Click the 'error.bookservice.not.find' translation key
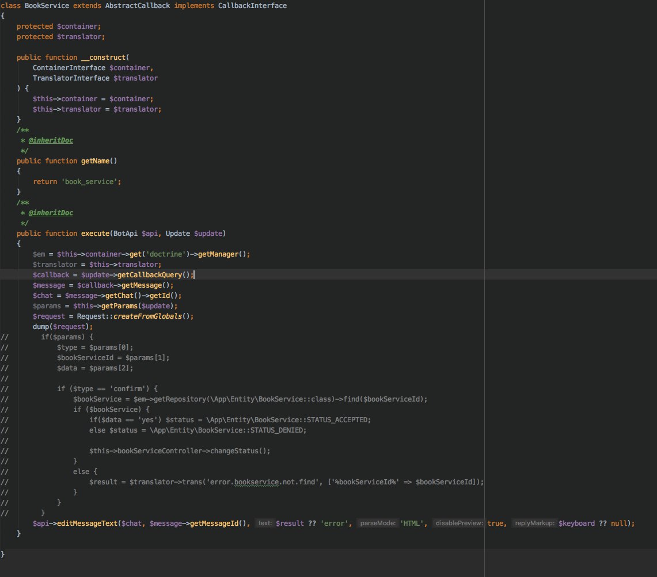This screenshot has height=577, width=657. (263, 482)
